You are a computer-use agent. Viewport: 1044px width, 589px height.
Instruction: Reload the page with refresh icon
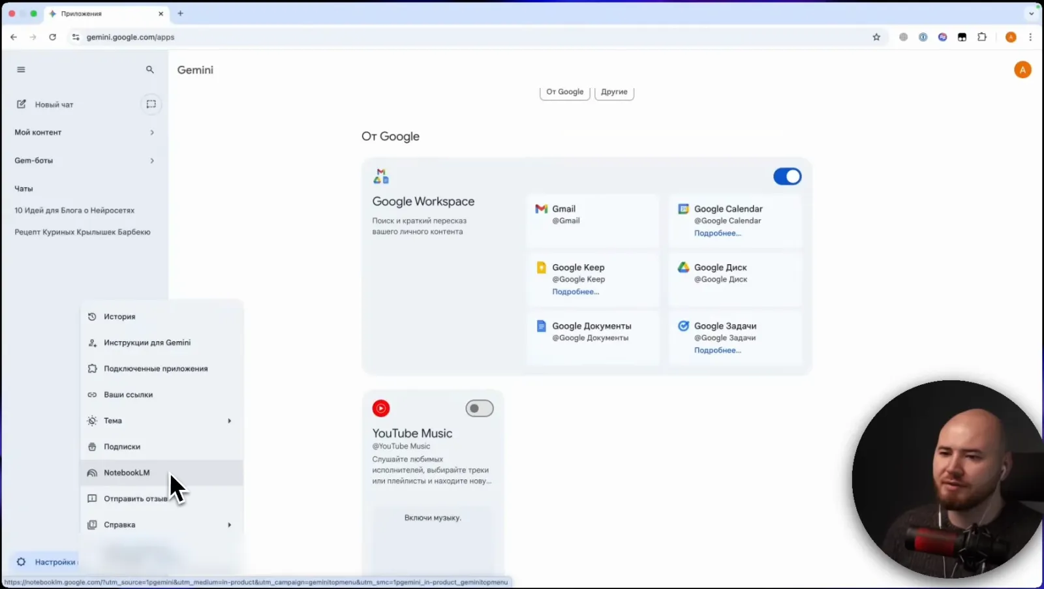(x=52, y=37)
